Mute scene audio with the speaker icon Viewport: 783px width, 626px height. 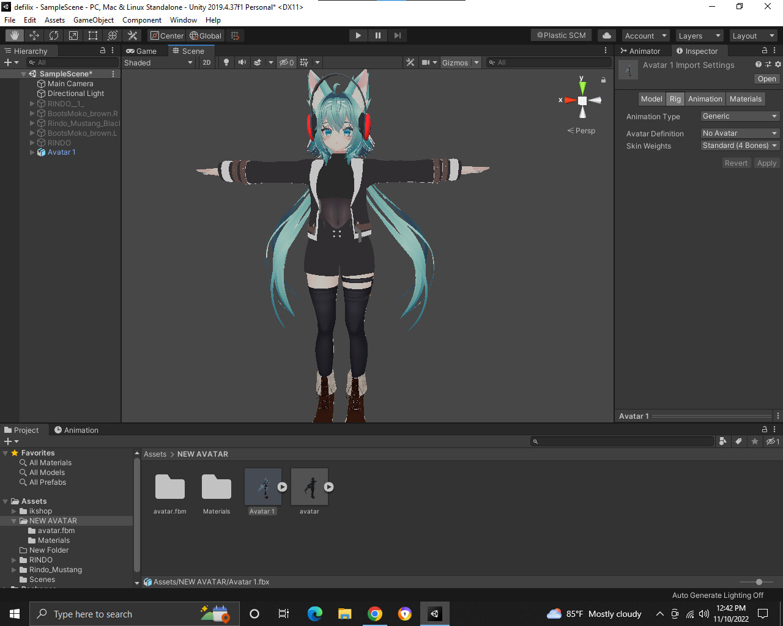[x=242, y=62]
